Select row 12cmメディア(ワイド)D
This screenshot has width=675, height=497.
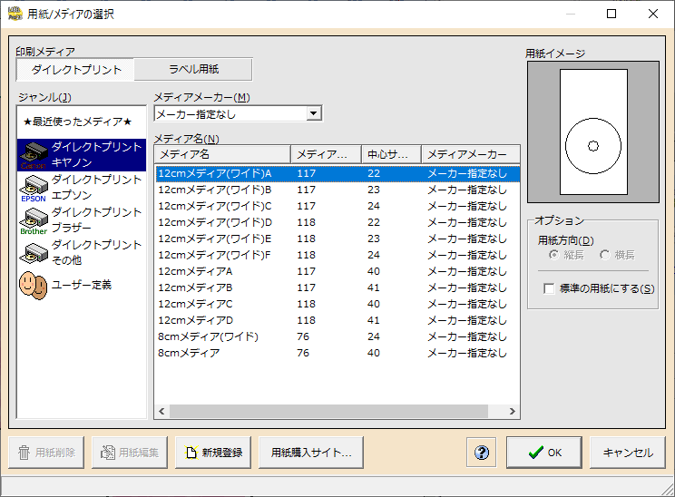click(337, 222)
